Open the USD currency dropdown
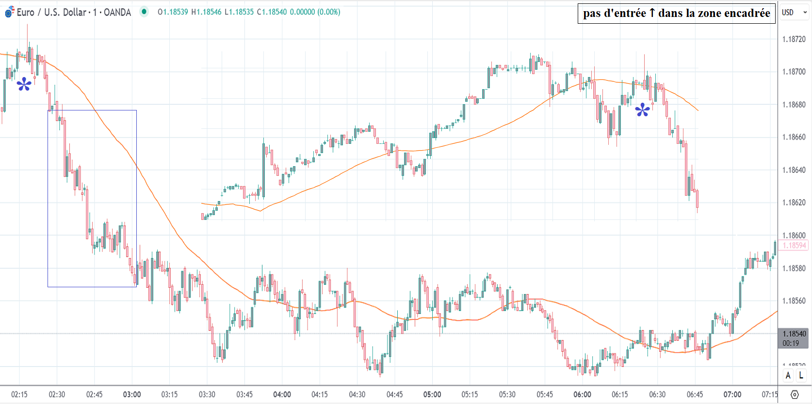This screenshot has height=404, width=812. (795, 12)
